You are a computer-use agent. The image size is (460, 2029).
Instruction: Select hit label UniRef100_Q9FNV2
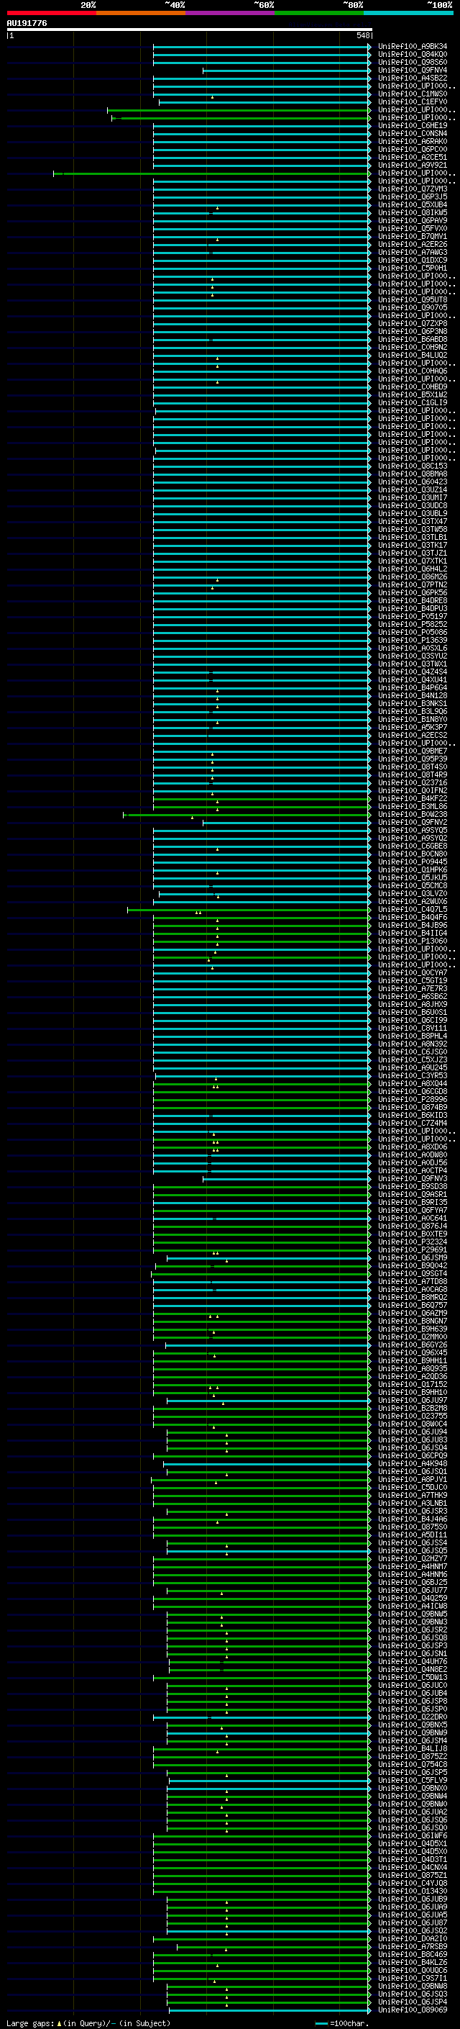pyautogui.click(x=413, y=822)
